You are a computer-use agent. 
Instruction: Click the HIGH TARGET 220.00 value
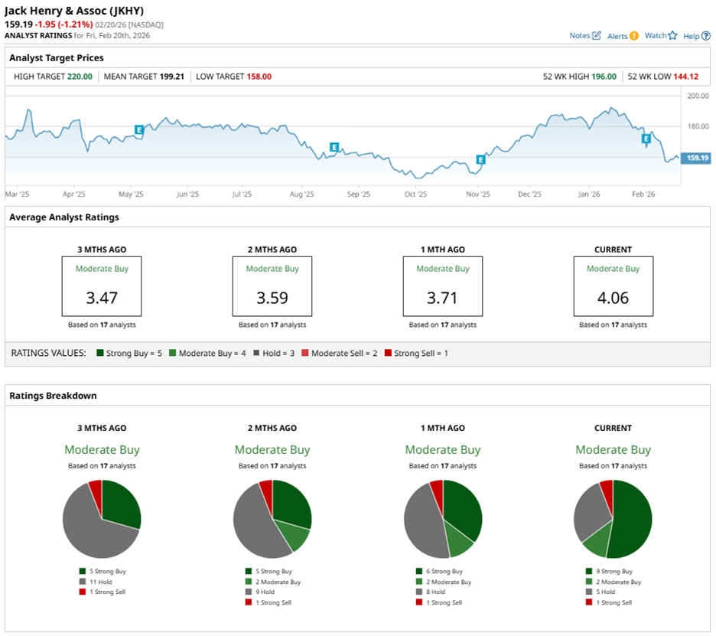(x=80, y=77)
